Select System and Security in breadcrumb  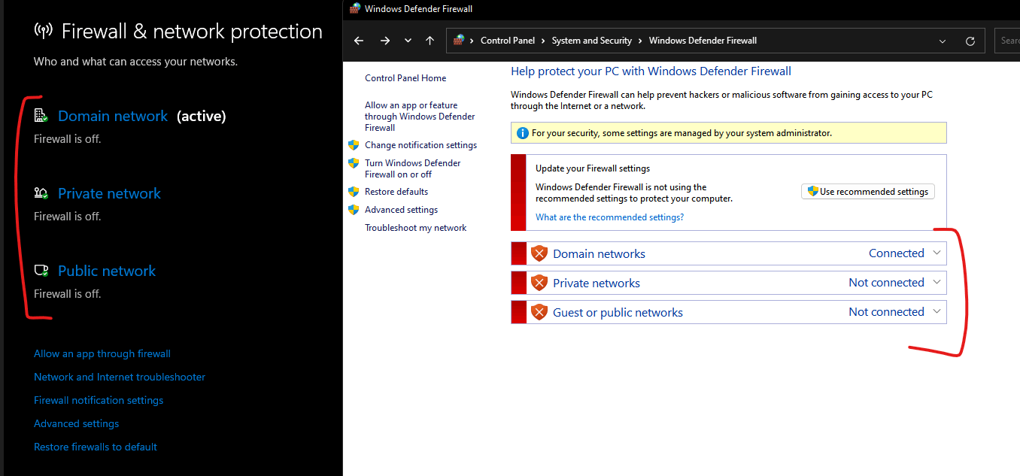pos(591,41)
